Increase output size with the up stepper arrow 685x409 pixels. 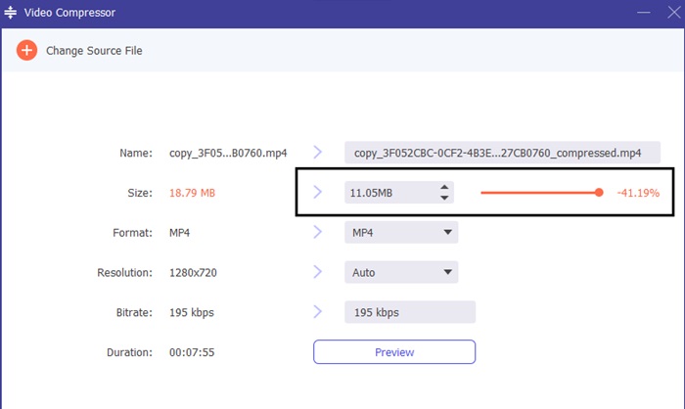[444, 187]
